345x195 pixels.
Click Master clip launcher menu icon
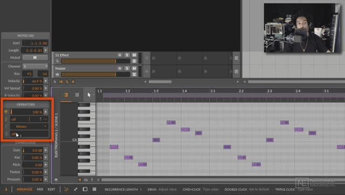[x=236, y=71]
